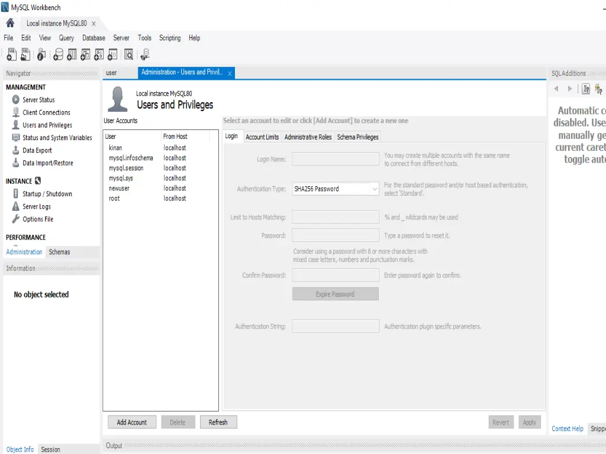Open the Help menu
606x454 pixels.
coord(194,38)
